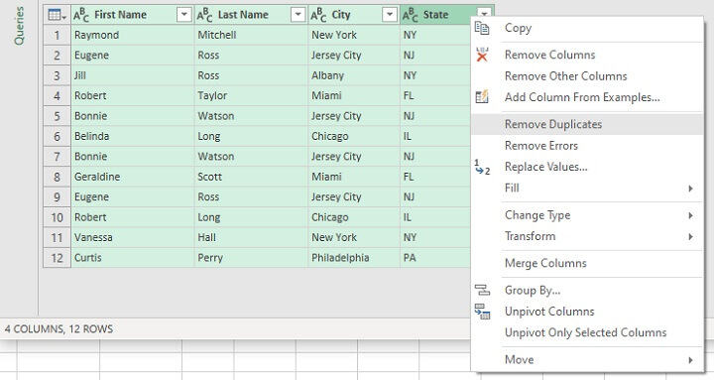Select row number 1

[57, 35]
